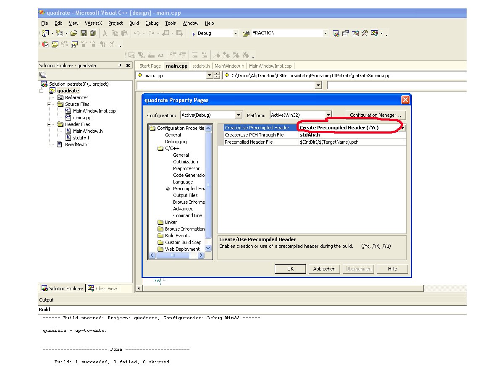Switch to the Class View panel tab
This screenshot has width=504, height=378.
pos(103,289)
